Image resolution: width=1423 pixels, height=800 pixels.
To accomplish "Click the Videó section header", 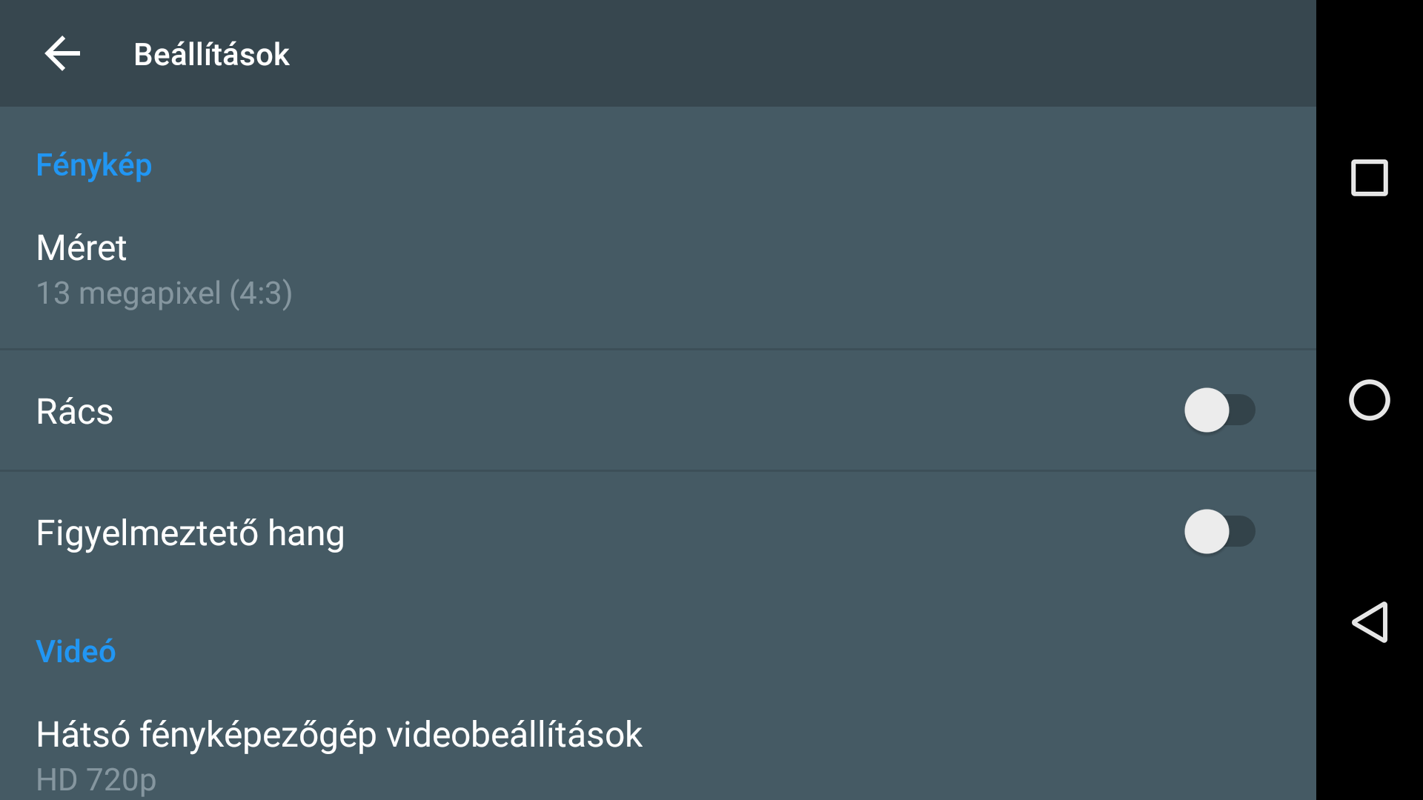I will click(76, 651).
